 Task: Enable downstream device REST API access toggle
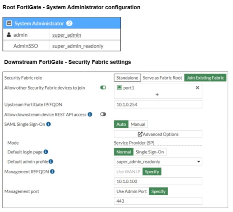click(x=103, y=115)
